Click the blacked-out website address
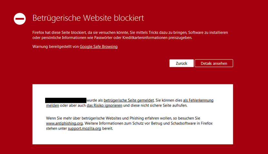This screenshot has height=154, width=268. point(65,100)
